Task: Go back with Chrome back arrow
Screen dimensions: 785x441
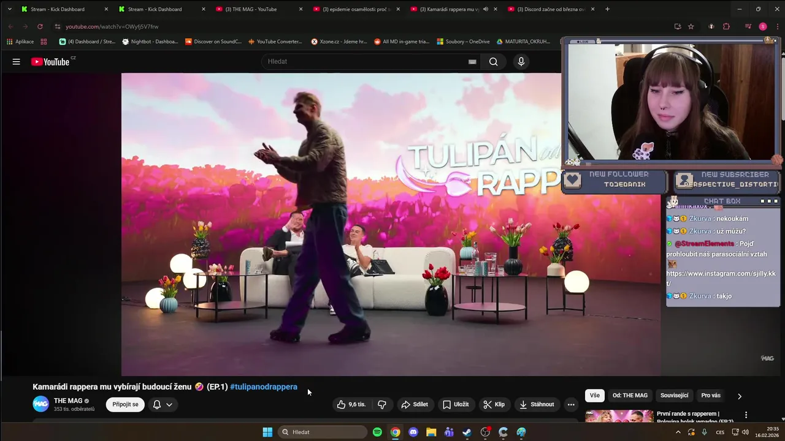Action: [10, 26]
